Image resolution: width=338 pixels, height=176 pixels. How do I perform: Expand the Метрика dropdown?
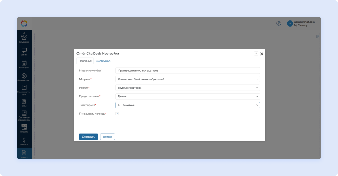[x=188, y=79]
